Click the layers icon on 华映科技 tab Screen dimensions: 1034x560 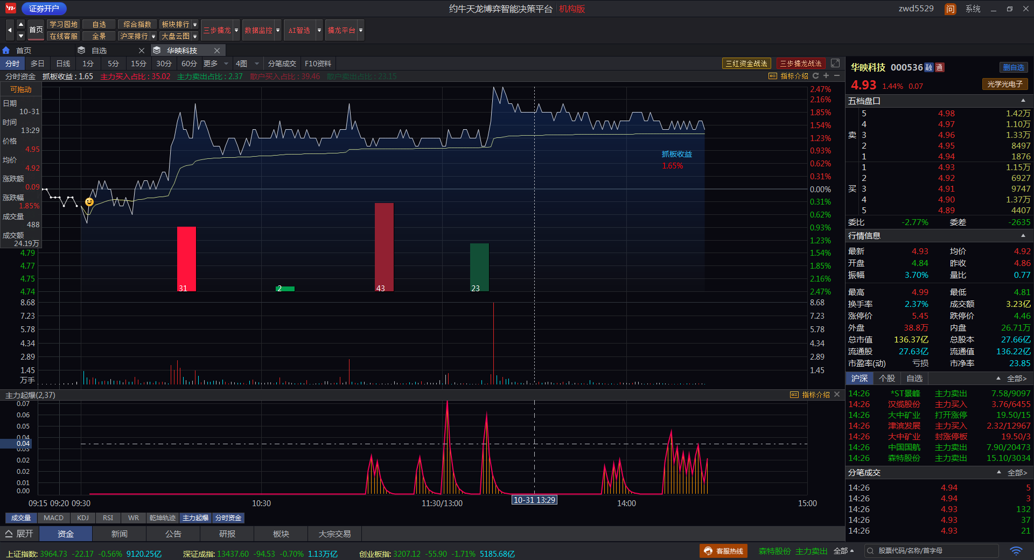pos(157,50)
